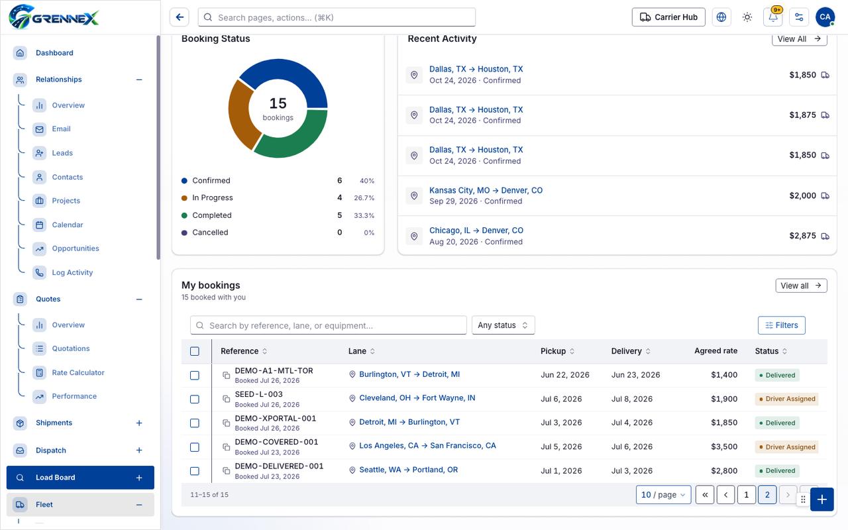Focus the bookings search by reference field
Screen dimensions: 848x530
pos(329,325)
